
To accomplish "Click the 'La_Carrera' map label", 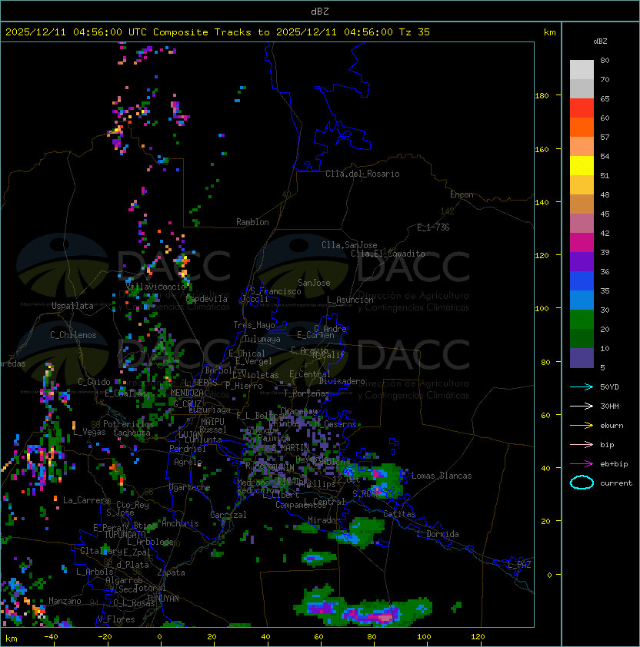I will [87, 500].
